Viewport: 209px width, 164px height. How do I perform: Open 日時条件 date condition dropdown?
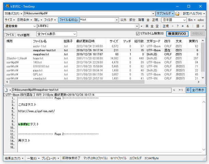[x=24, y=20]
